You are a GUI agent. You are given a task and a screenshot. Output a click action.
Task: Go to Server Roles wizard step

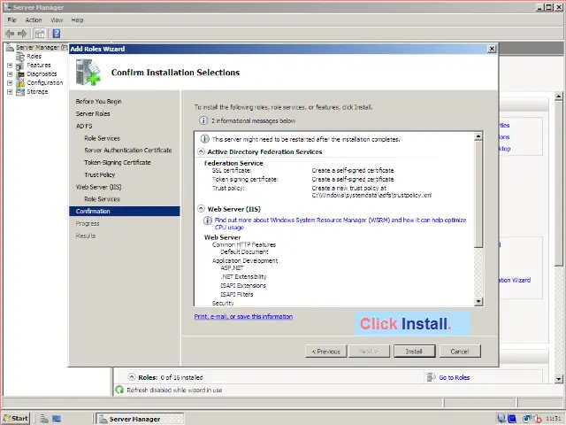pos(93,113)
